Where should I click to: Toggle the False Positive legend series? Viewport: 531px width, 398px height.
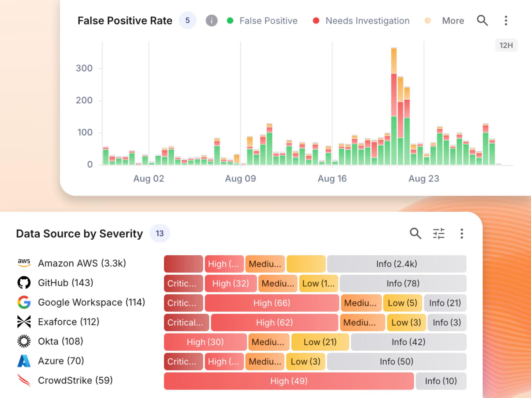point(262,21)
